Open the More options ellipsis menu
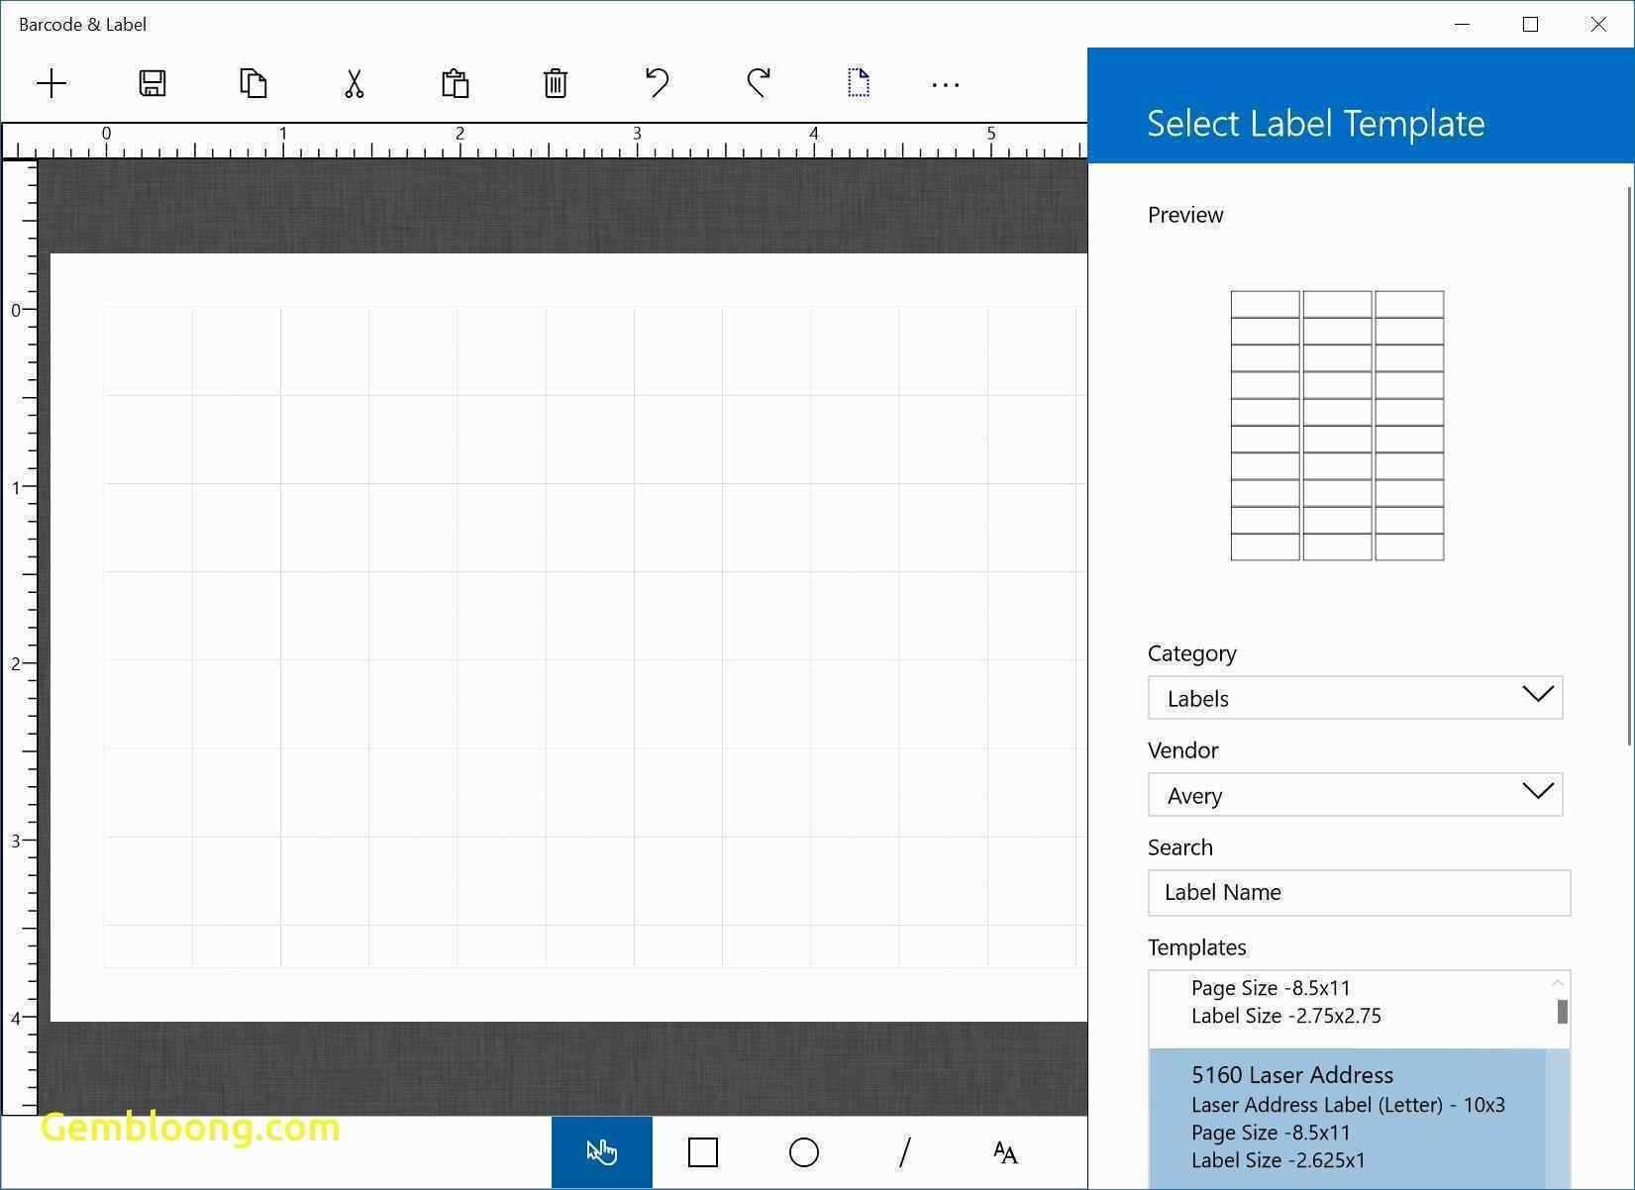 pyautogui.click(x=946, y=85)
